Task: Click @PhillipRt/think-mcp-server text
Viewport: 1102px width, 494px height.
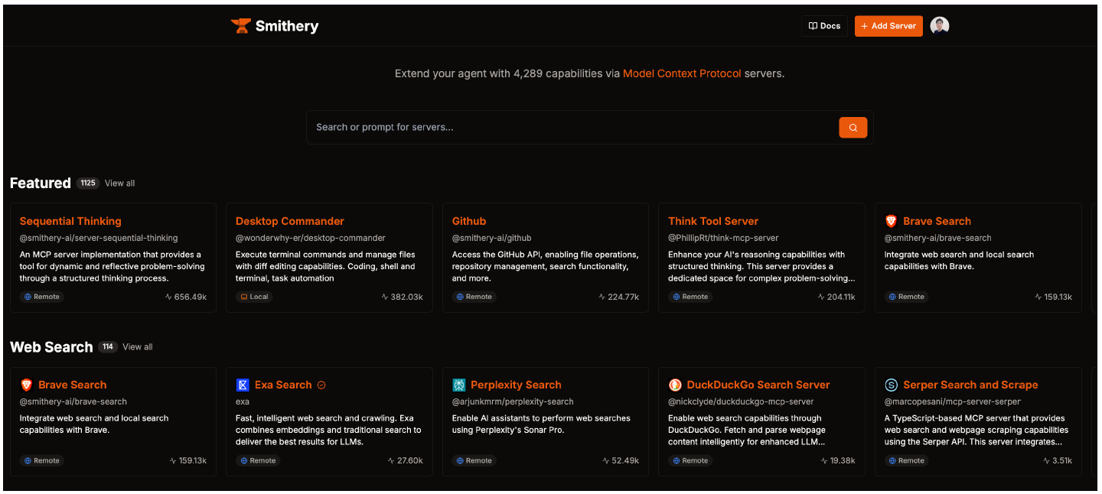Action: pos(723,238)
